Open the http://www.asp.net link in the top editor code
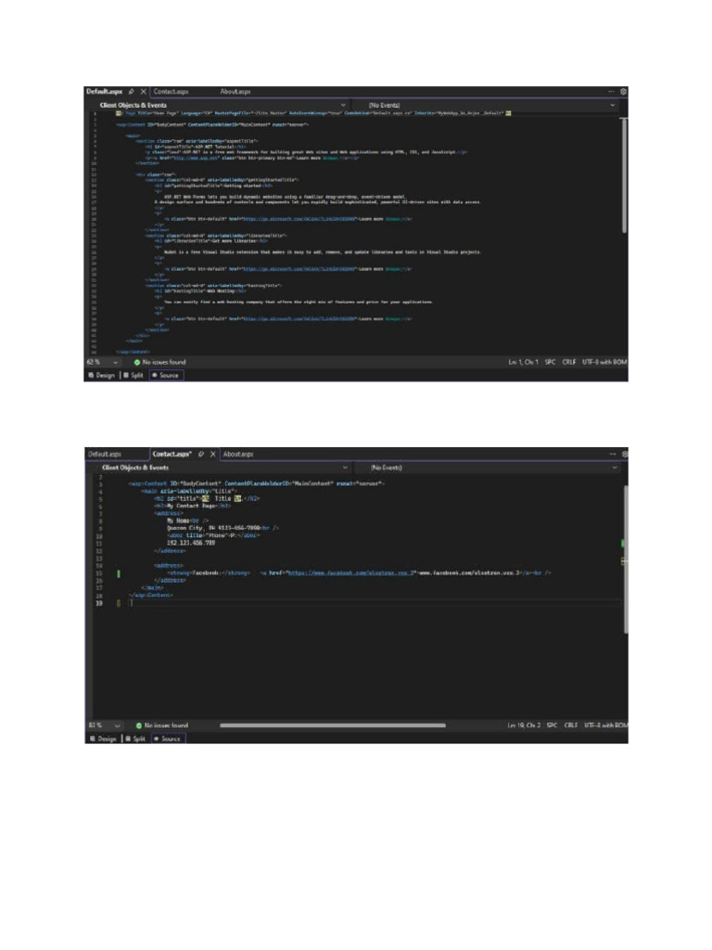712x950 pixels. pyautogui.click(x=195, y=158)
